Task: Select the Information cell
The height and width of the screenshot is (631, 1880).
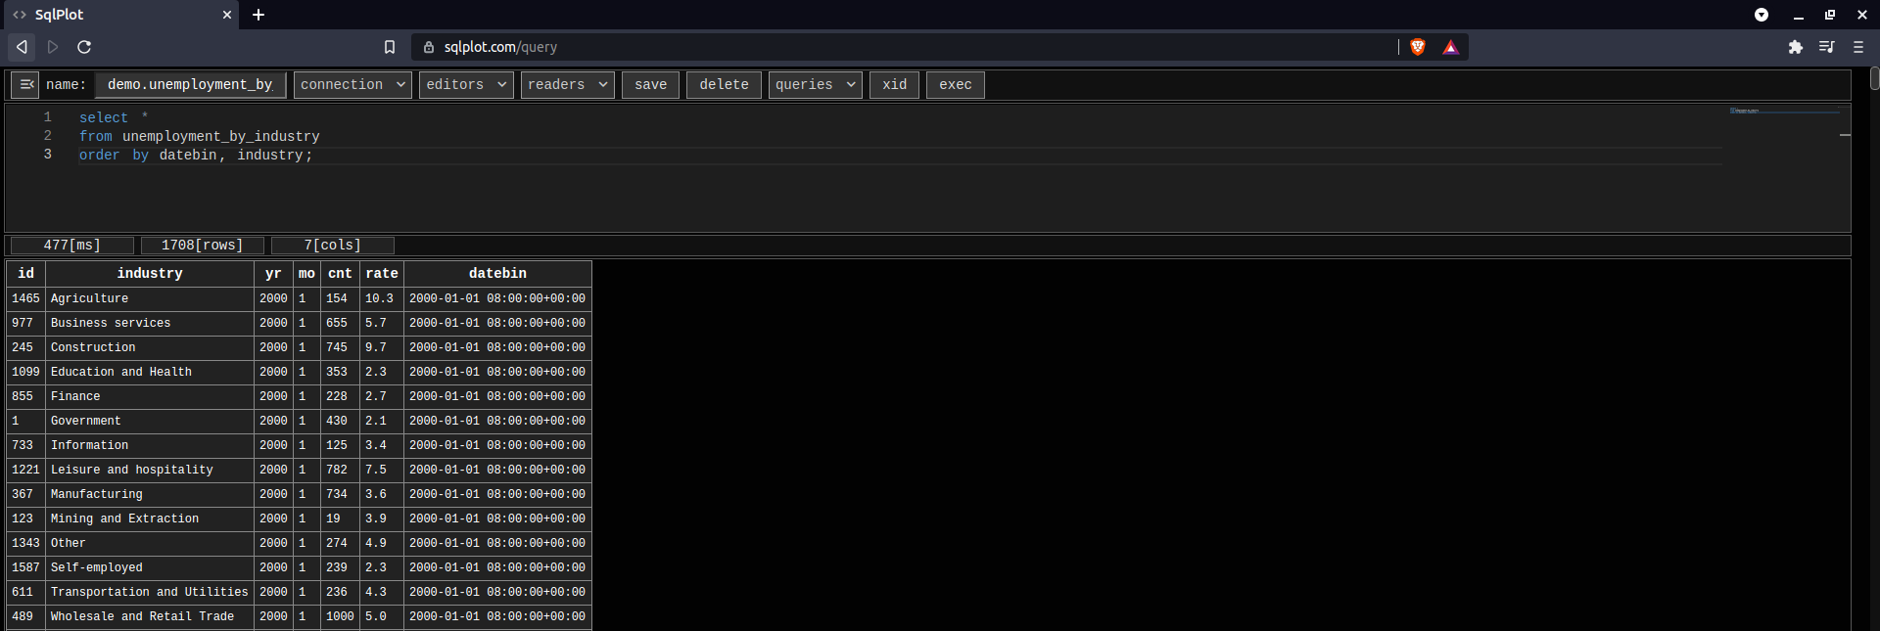Action: pyautogui.click(x=150, y=445)
